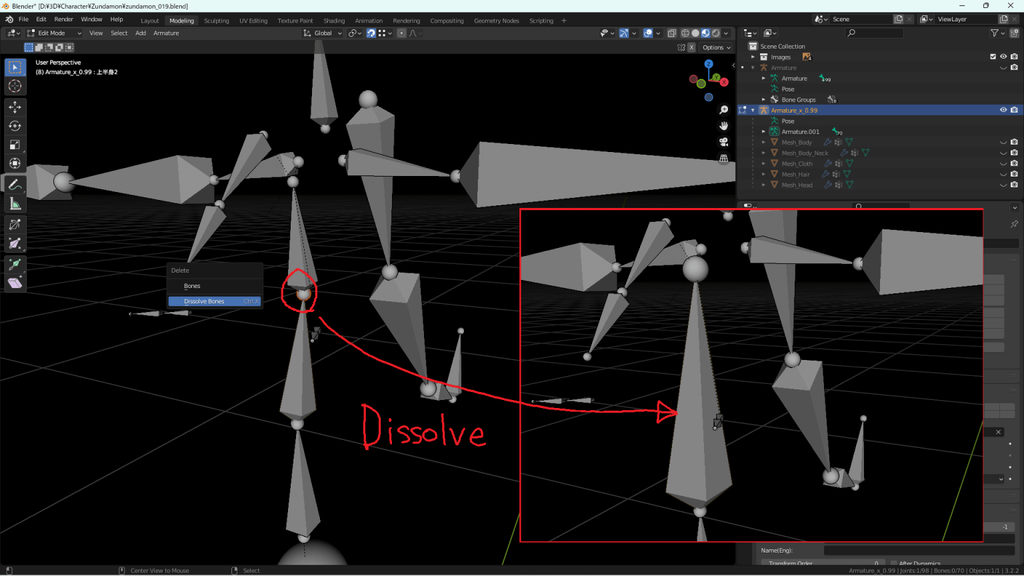Disable camera render visibility for Mesh_Head
Image resolution: width=1024 pixels, height=576 pixels.
click(x=1014, y=185)
